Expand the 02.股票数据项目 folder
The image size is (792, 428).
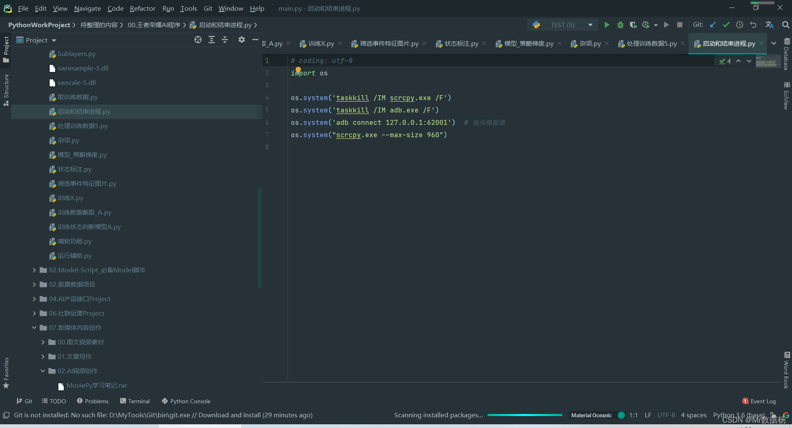34,284
